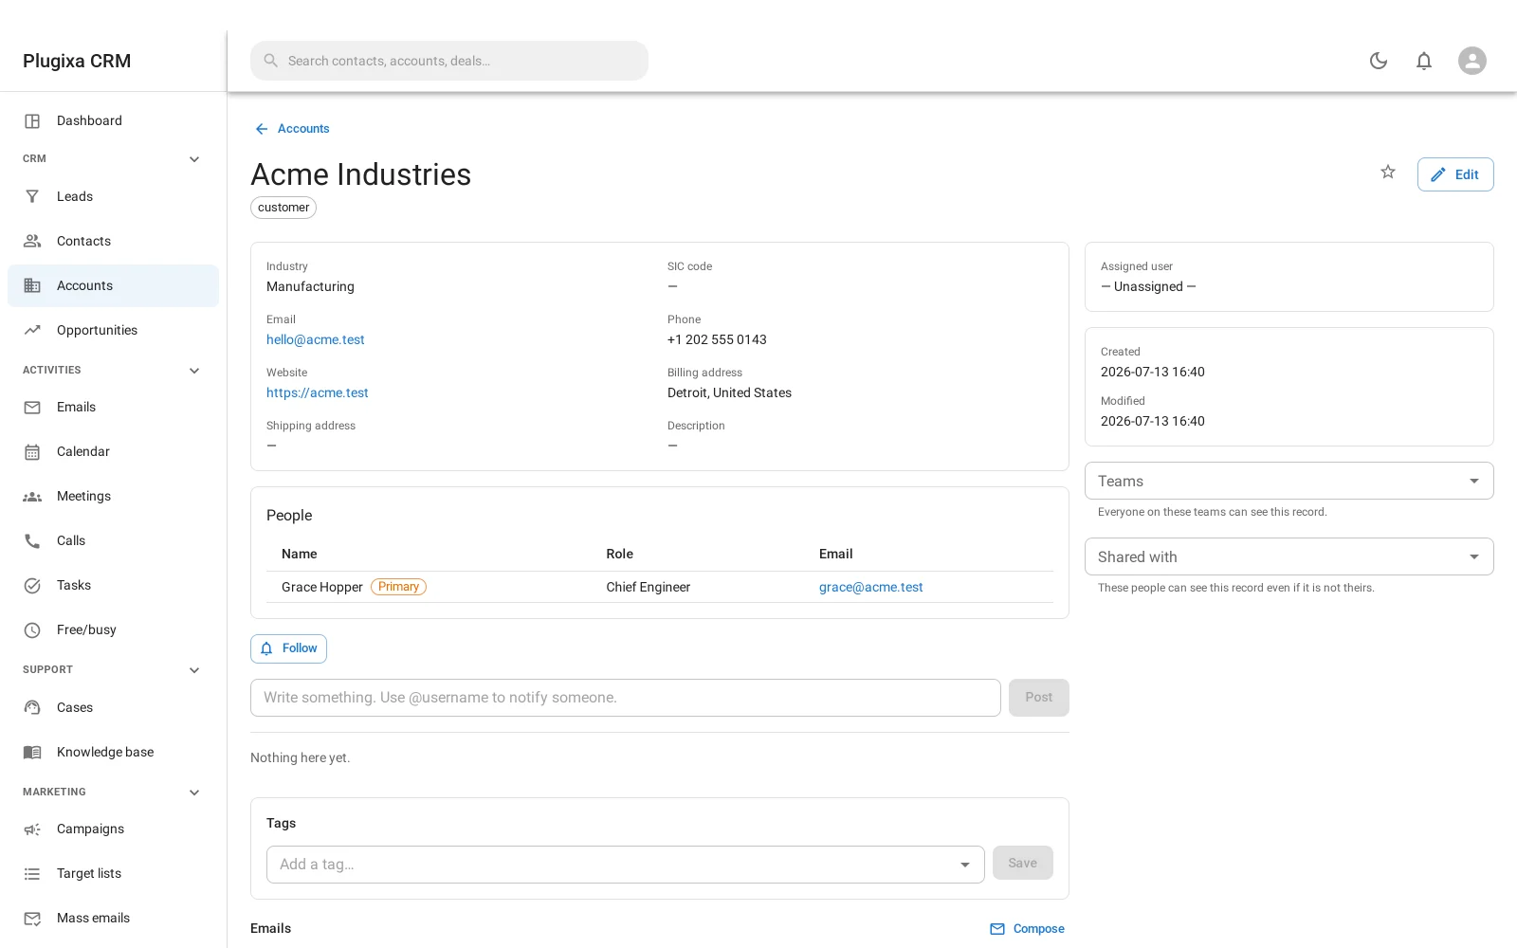The width and height of the screenshot is (1517, 948).
Task: Open user profile avatar menu
Action: [x=1472, y=61]
